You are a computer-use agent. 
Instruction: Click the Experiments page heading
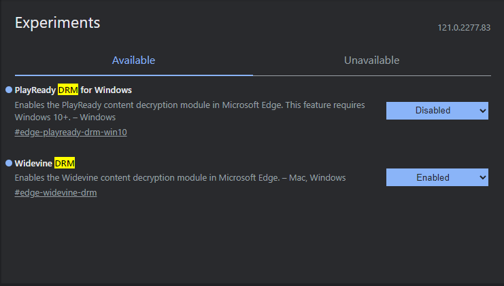pos(58,23)
